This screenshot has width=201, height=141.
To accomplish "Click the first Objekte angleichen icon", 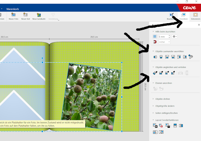I will point(155,73).
